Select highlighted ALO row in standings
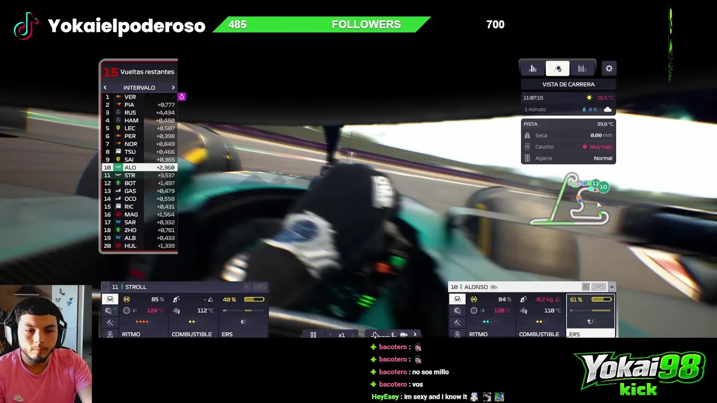 138,167
